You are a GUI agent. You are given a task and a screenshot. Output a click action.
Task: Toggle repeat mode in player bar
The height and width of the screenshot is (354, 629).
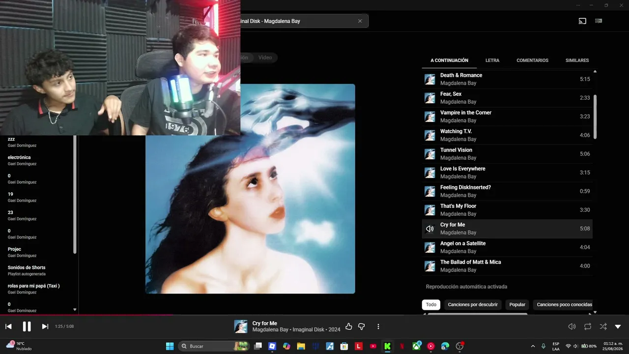[588, 326]
